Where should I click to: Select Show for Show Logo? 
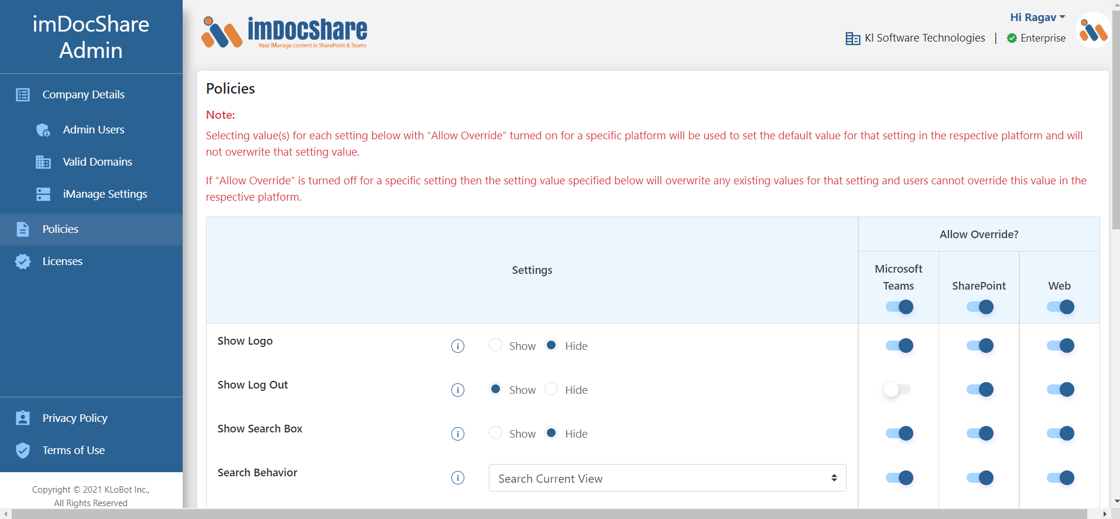(495, 345)
